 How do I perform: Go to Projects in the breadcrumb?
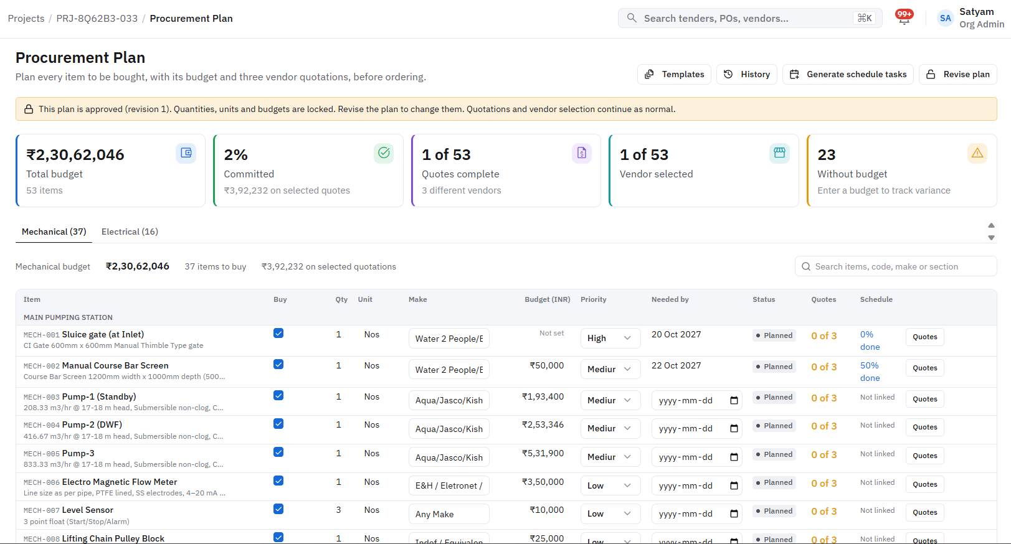(x=26, y=18)
